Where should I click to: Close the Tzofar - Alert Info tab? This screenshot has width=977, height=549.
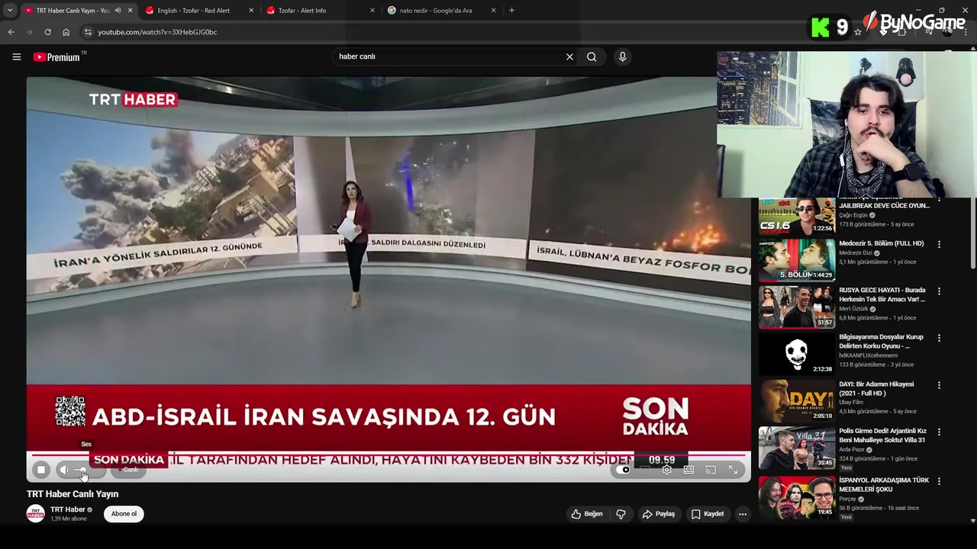click(x=372, y=11)
